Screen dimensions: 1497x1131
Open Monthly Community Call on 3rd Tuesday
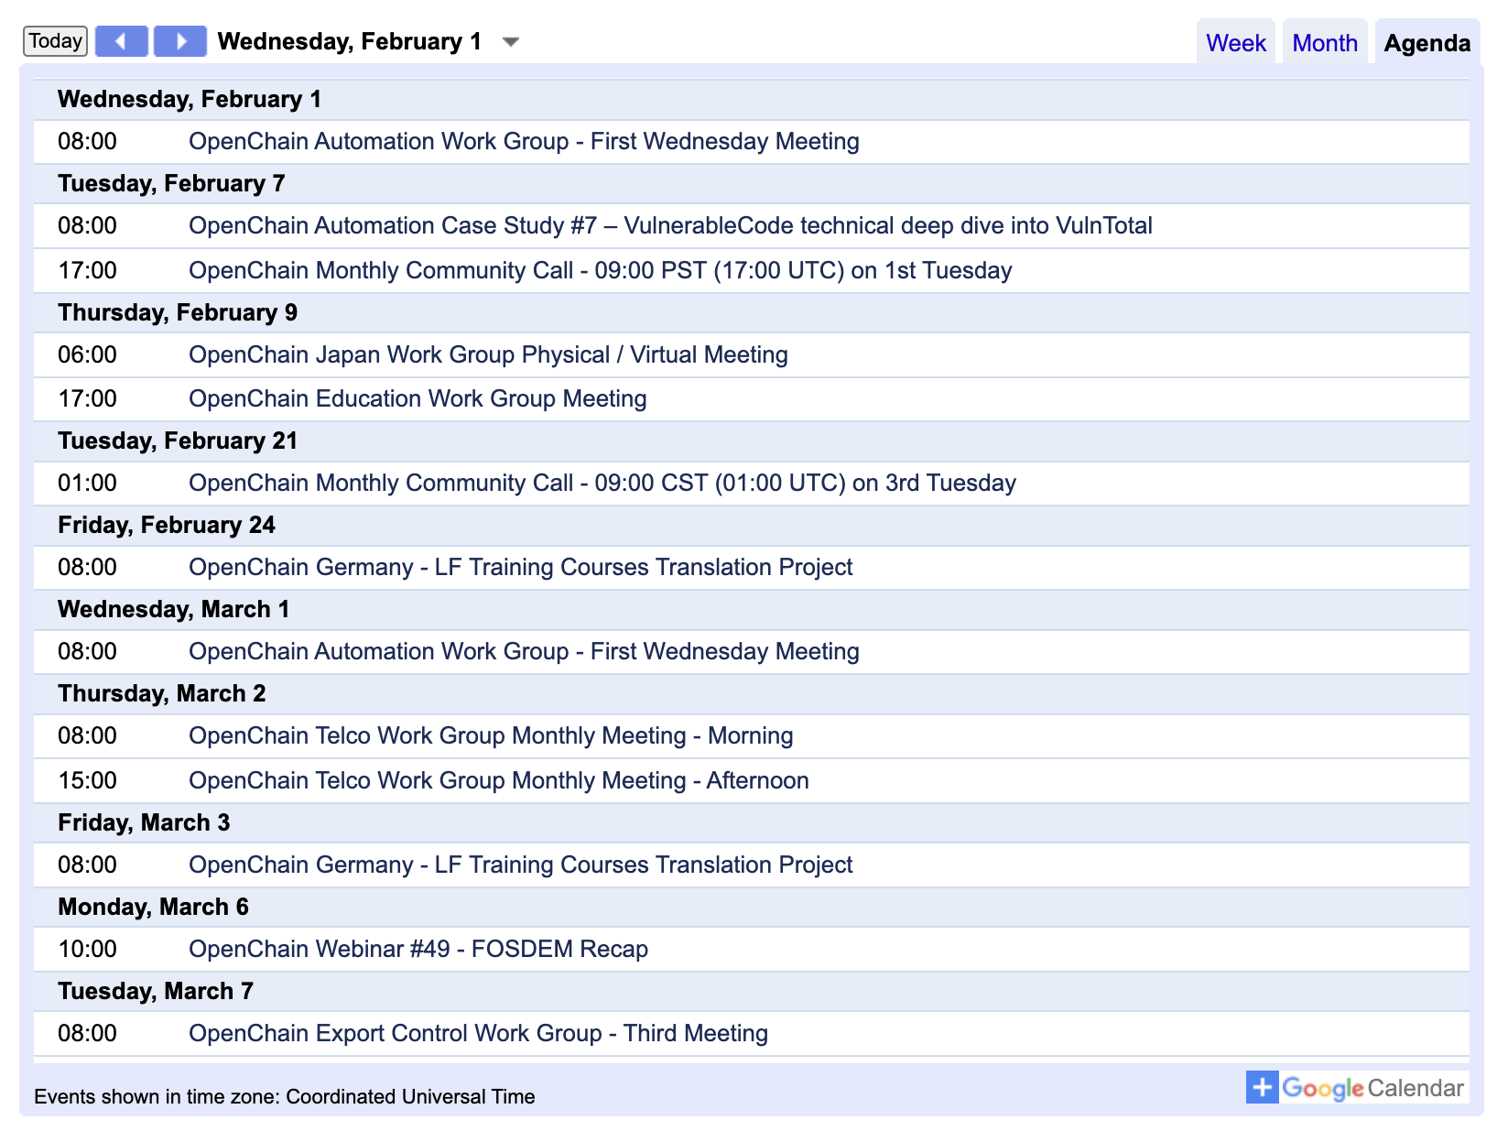click(602, 484)
